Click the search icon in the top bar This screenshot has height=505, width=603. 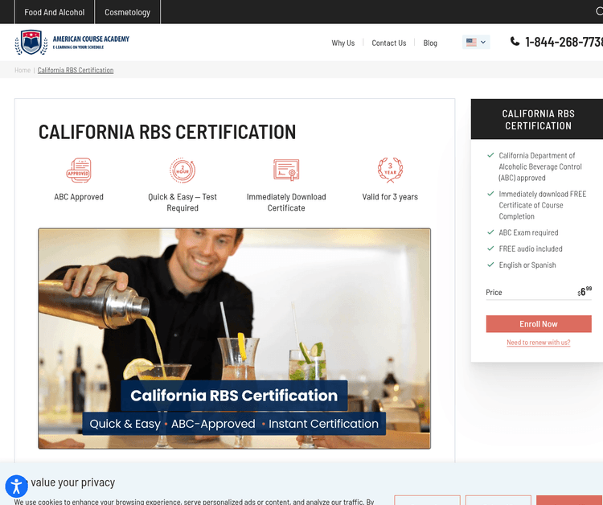pyautogui.click(x=599, y=11)
